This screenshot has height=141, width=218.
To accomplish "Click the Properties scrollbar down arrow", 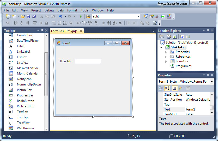I will coord(212,113).
